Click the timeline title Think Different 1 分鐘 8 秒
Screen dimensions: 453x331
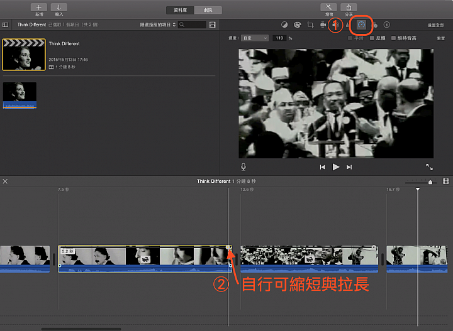(x=226, y=181)
